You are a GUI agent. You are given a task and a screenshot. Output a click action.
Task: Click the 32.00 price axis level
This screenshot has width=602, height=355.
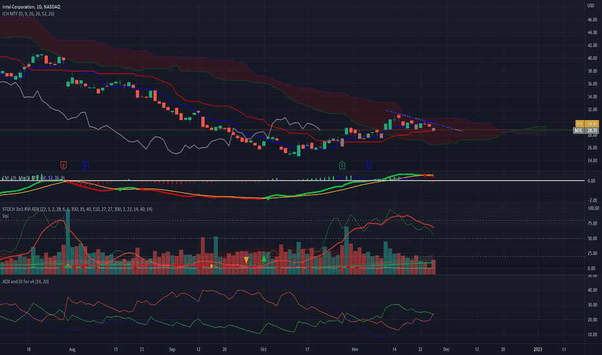592,109
